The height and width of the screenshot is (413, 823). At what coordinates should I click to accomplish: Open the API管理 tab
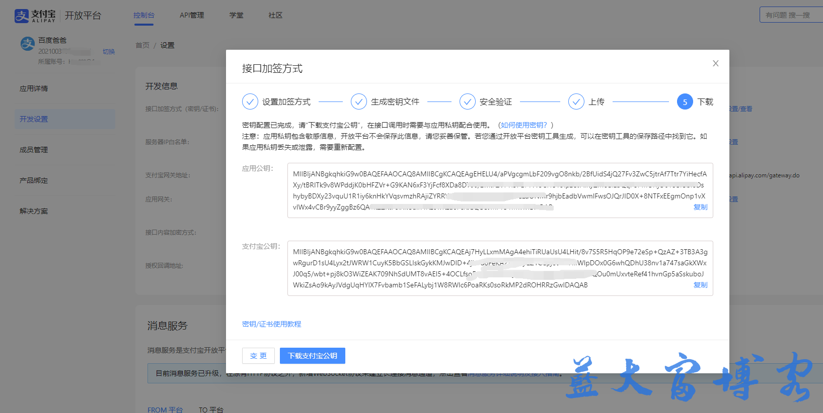point(192,15)
